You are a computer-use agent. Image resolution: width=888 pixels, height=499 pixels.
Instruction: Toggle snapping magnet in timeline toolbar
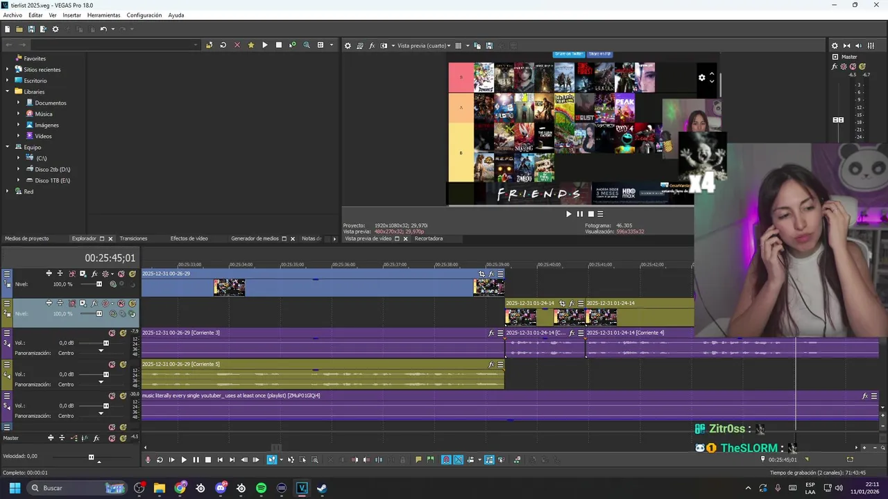pos(446,459)
